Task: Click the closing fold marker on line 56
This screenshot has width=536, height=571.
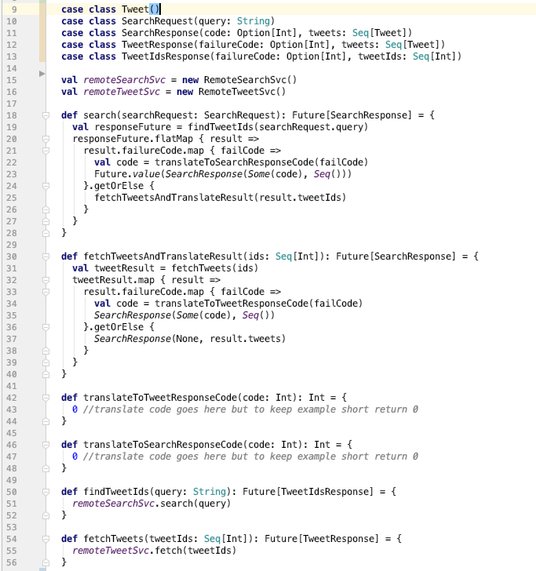Action: [46, 562]
